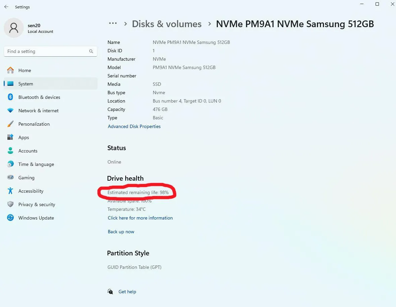This screenshot has width=396, height=307.
Task: Expand the breadcrumb ellipsis menu
Action: (113, 23)
